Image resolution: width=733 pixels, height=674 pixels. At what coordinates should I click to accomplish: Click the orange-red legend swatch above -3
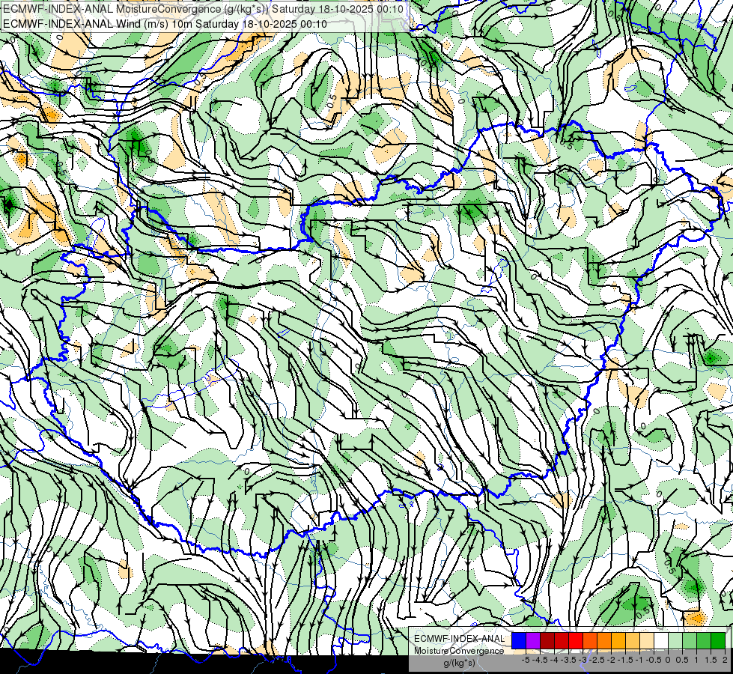tap(590, 640)
